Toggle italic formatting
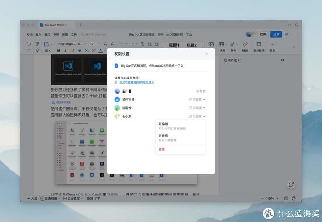322x222 pixels. [x=65, y=51]
